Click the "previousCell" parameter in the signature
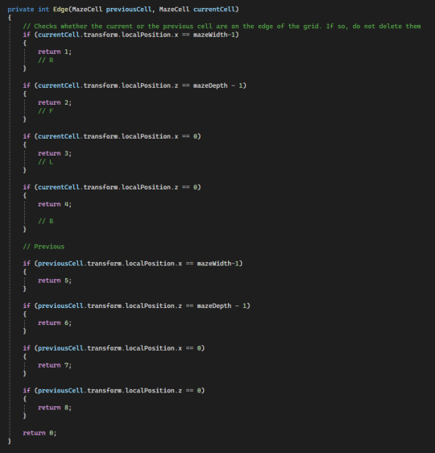 (x=128, y=9)
